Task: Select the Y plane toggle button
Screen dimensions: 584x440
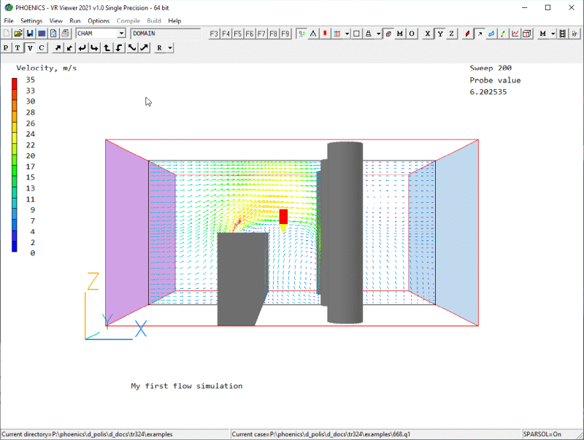Action: point(439,34)
